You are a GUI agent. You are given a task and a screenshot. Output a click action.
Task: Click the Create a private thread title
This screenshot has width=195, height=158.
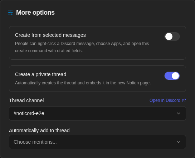point(41,74)
